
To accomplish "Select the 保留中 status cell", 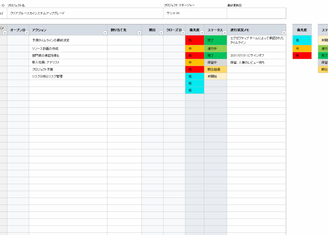I will (216, 62).
